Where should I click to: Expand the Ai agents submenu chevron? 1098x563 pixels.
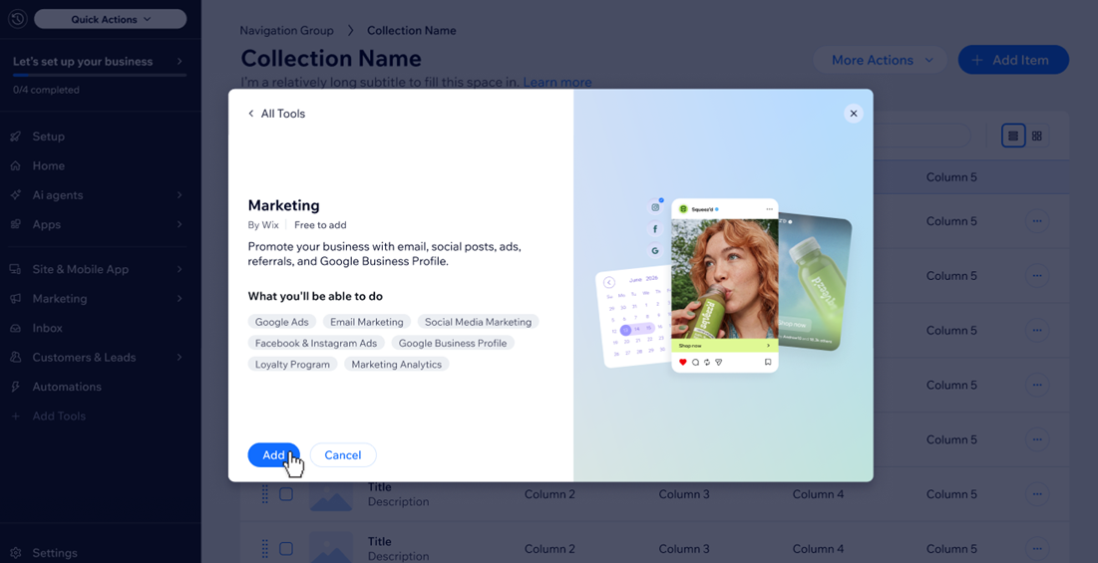tap(180, 195)
